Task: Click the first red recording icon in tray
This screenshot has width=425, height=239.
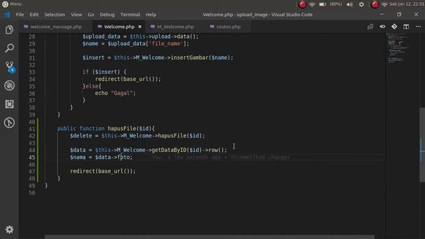Action: (x=302, y=5)
